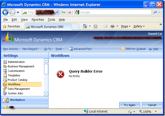This screenshot has width=165, height=116.
Task: Open the New Activity menu
Action: coord(11,49)
